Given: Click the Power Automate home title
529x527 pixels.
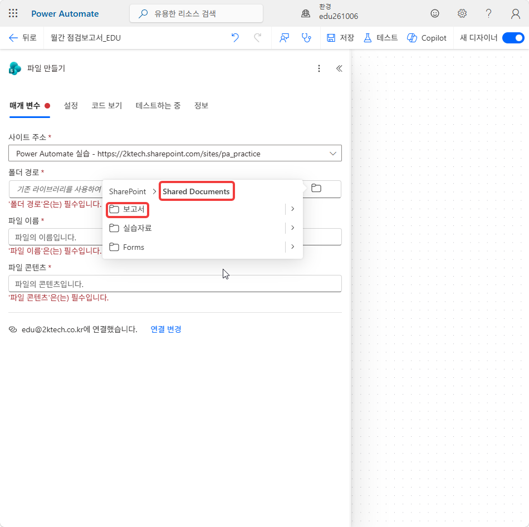Looking at the screenshot, I should click(x=65, y=14).
